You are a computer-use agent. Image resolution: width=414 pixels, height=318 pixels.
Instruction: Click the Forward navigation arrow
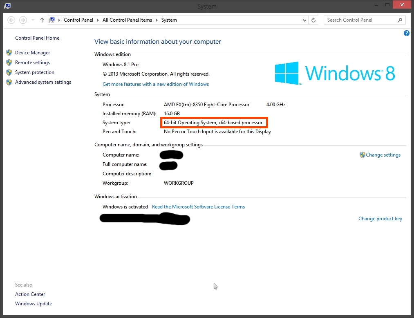[23, 20]
